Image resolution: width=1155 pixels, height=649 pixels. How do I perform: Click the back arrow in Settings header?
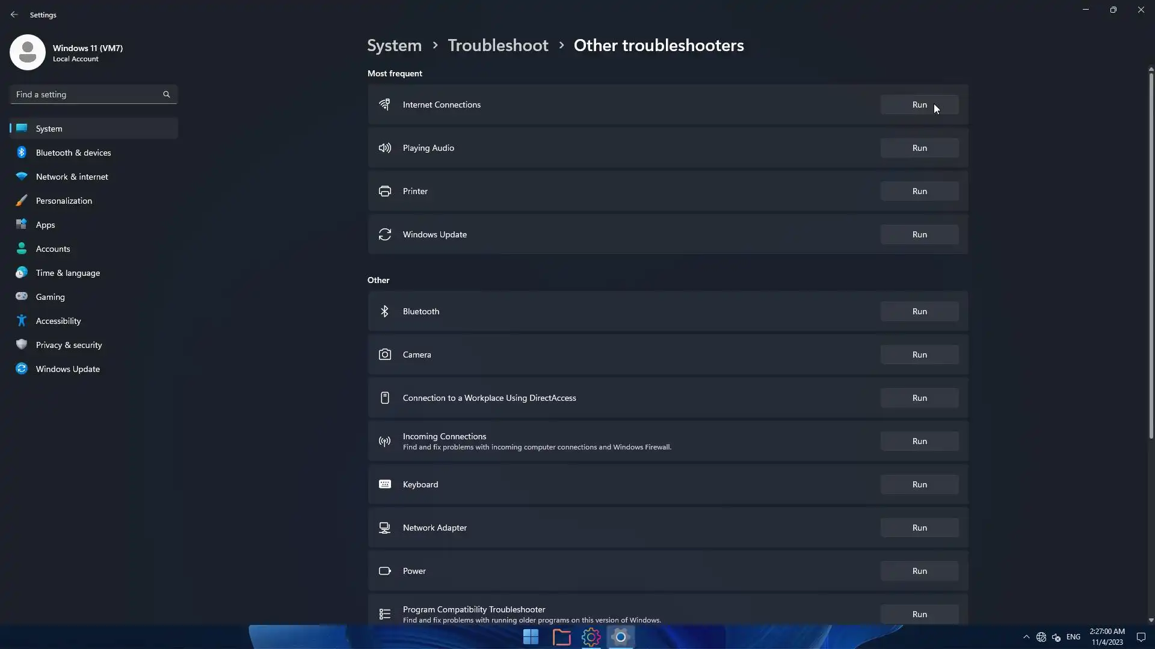[14, 14]
